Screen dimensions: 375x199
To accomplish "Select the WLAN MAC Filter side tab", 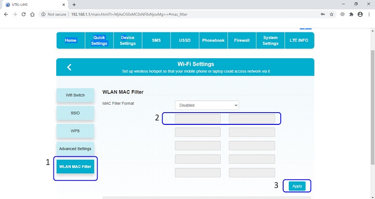I will [75, 167].
